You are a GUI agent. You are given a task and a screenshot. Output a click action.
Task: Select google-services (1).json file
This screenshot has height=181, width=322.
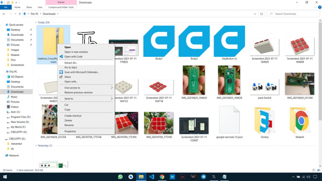tap(229, 122)
